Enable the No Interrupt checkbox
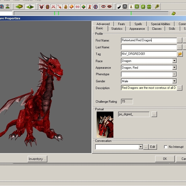This screenshot has width=186, height=186. pyautogui.click(x=166, y=147)
